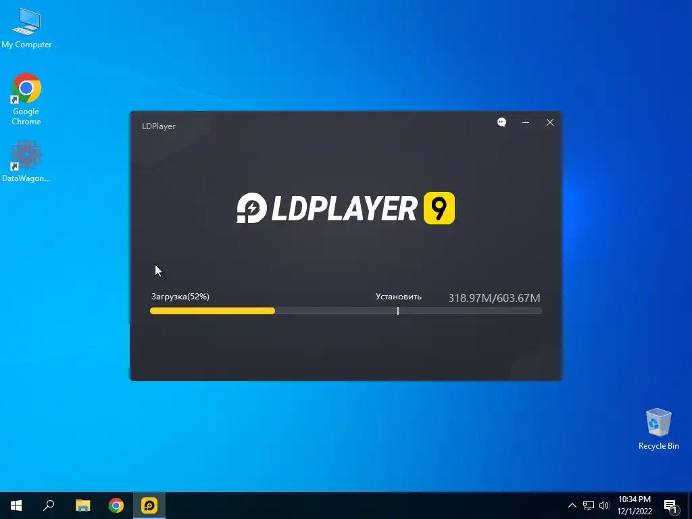Open the Windows Start menu

point(16,505)
